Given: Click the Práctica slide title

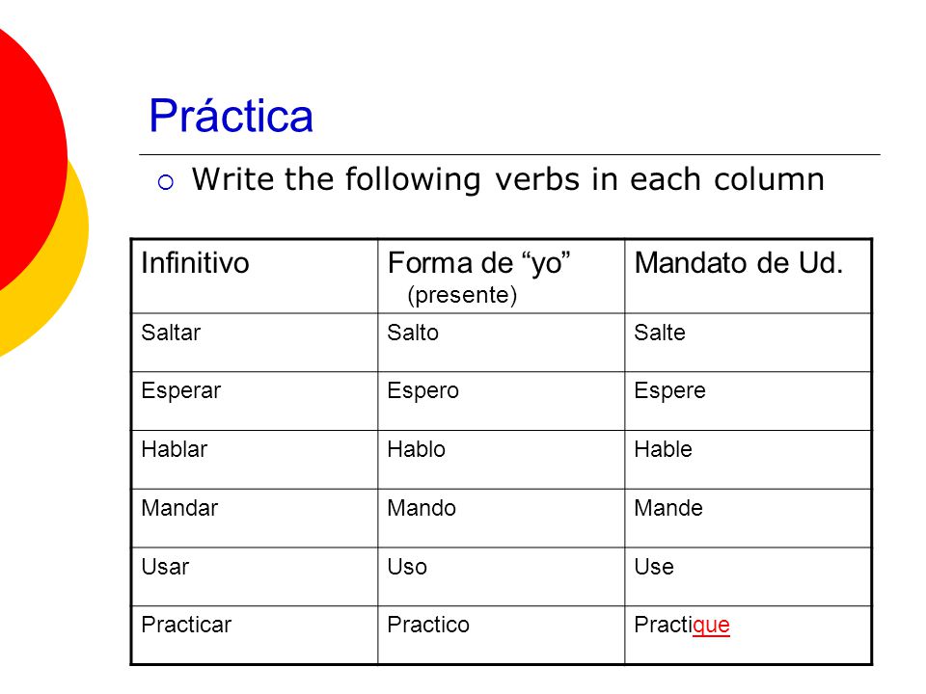Looking at the screenshot, I should (231, 115).
